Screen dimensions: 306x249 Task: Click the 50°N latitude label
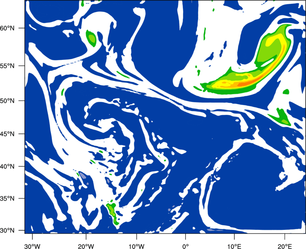coord(7,101)
